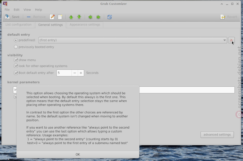Image resolution: width=243 pixels, height=161 pixels.
Task: Click the green left arrow icon
Action: [x=90, y=17]
